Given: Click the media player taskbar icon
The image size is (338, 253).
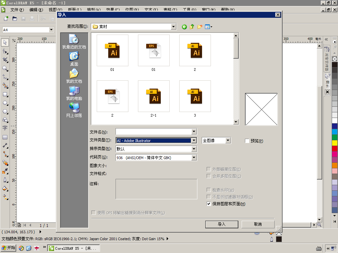Looking at the screenshot, I should 21,248.
